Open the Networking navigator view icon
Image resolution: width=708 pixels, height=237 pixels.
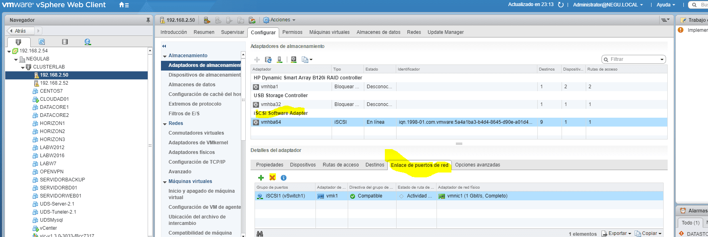[x=88, y=42]
